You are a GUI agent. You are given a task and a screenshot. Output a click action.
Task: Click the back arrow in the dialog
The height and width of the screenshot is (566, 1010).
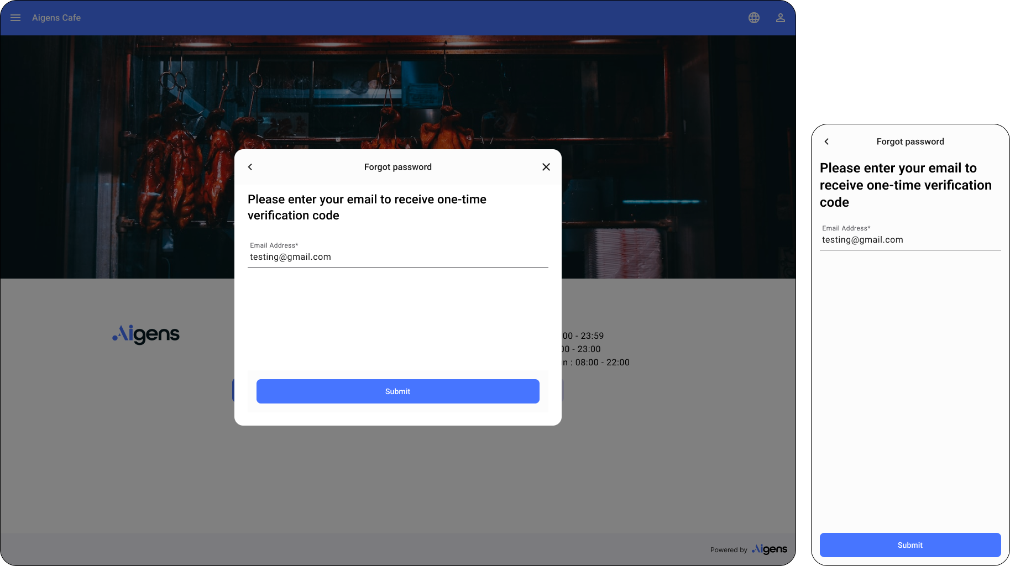[x=250, y=166]
